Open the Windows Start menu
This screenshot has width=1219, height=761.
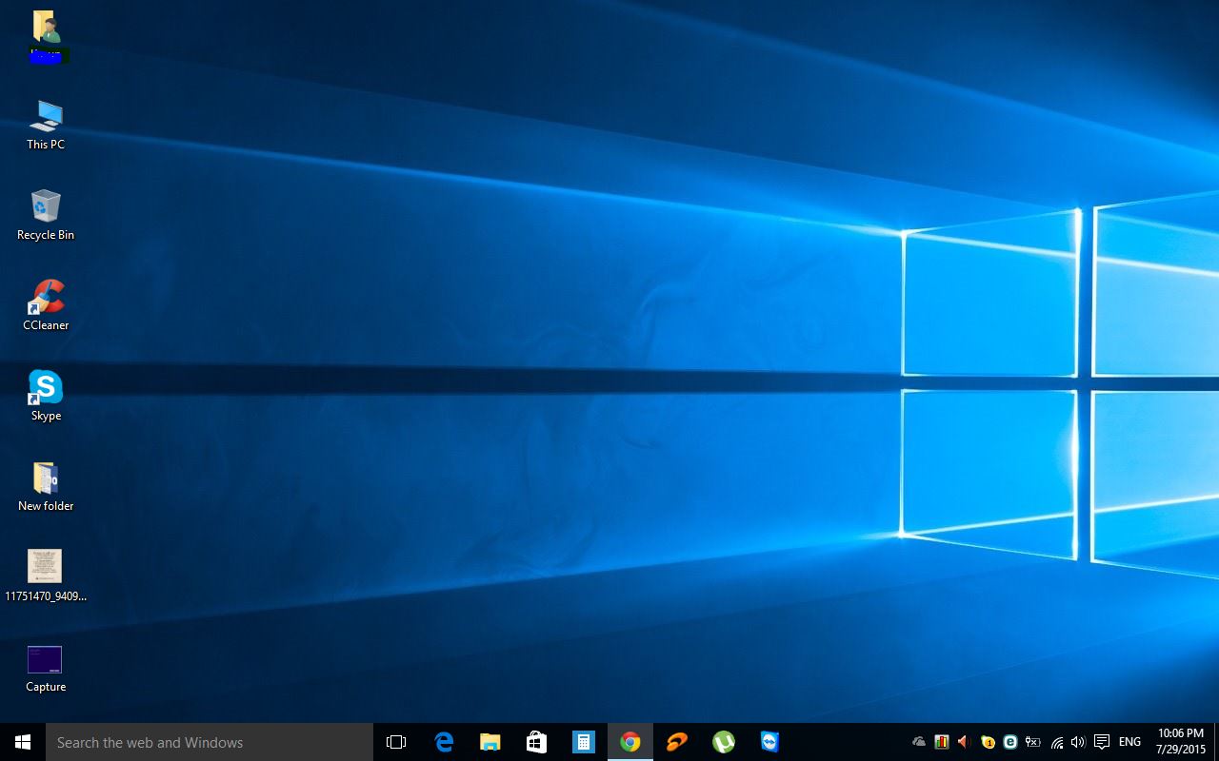(x=23, y=742)
